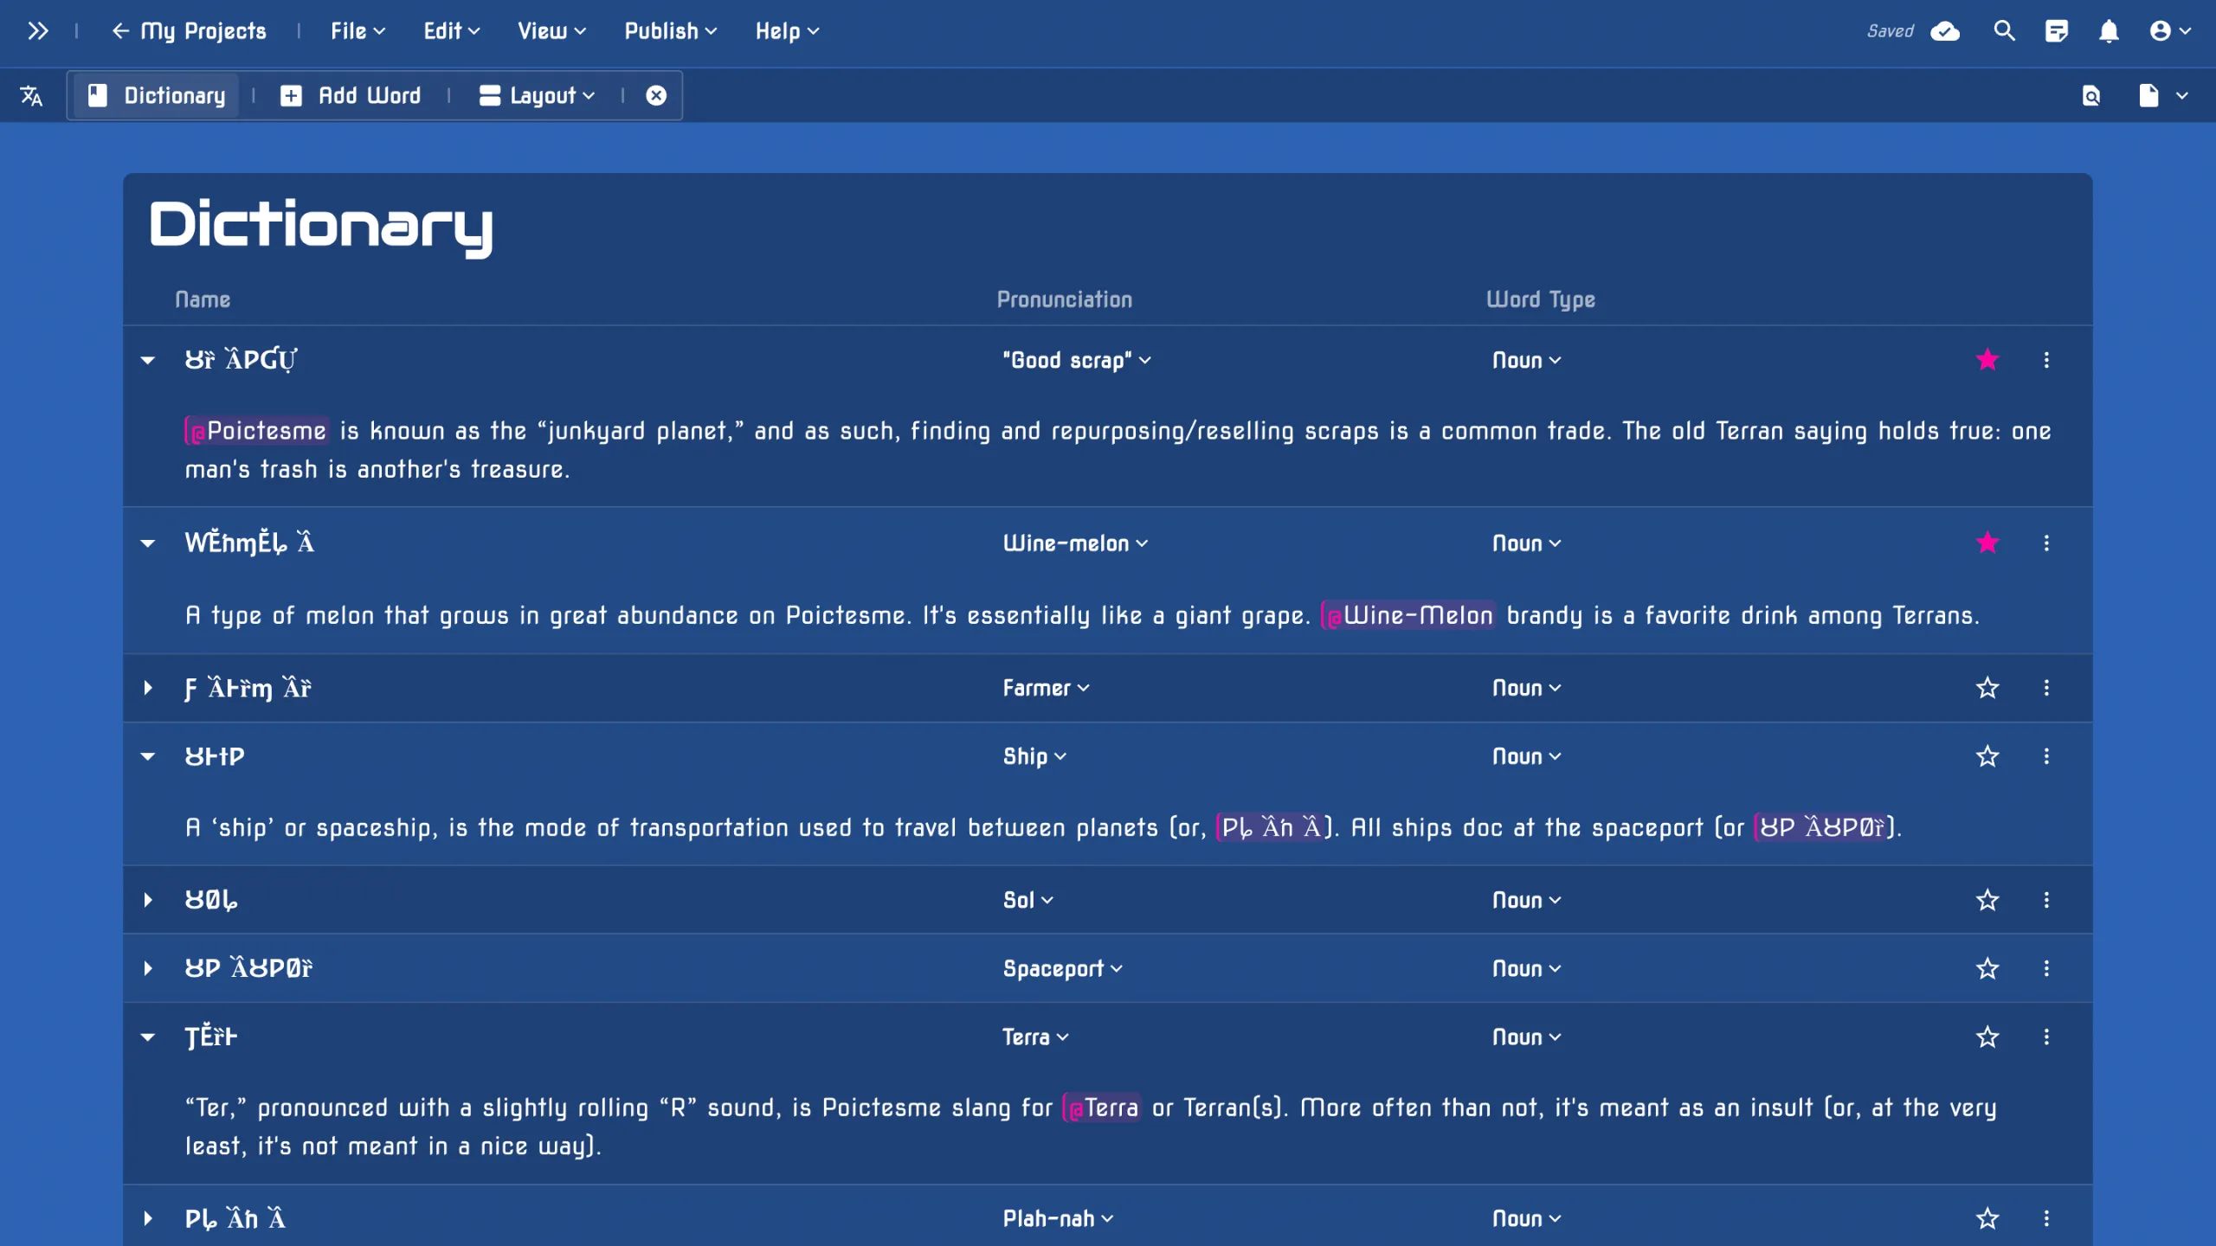Open the Wine-melon pronunciation dropdown

pos(1075,543)
